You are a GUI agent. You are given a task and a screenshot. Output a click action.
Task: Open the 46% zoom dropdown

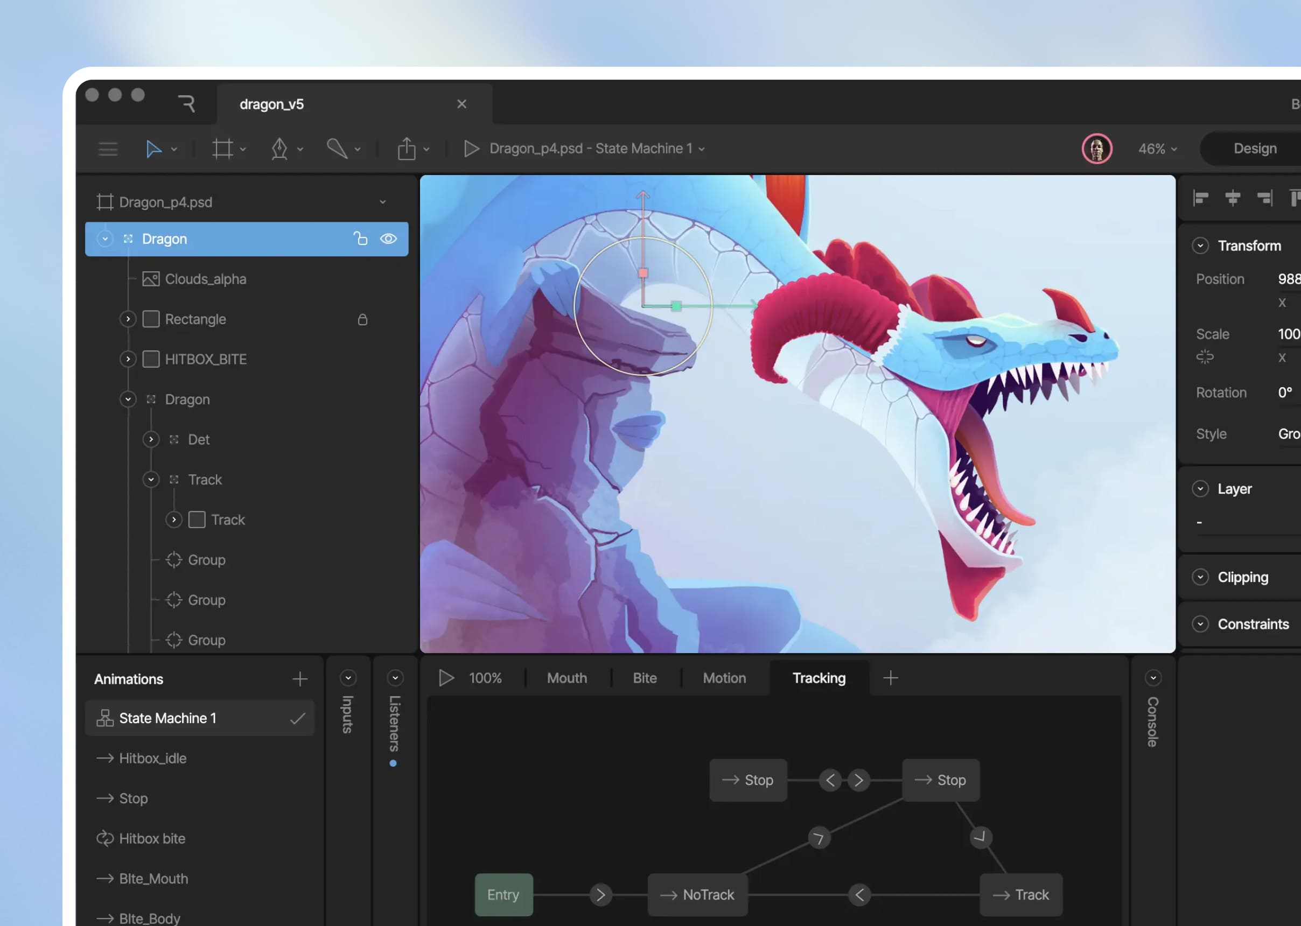[x=1157, y=149]
